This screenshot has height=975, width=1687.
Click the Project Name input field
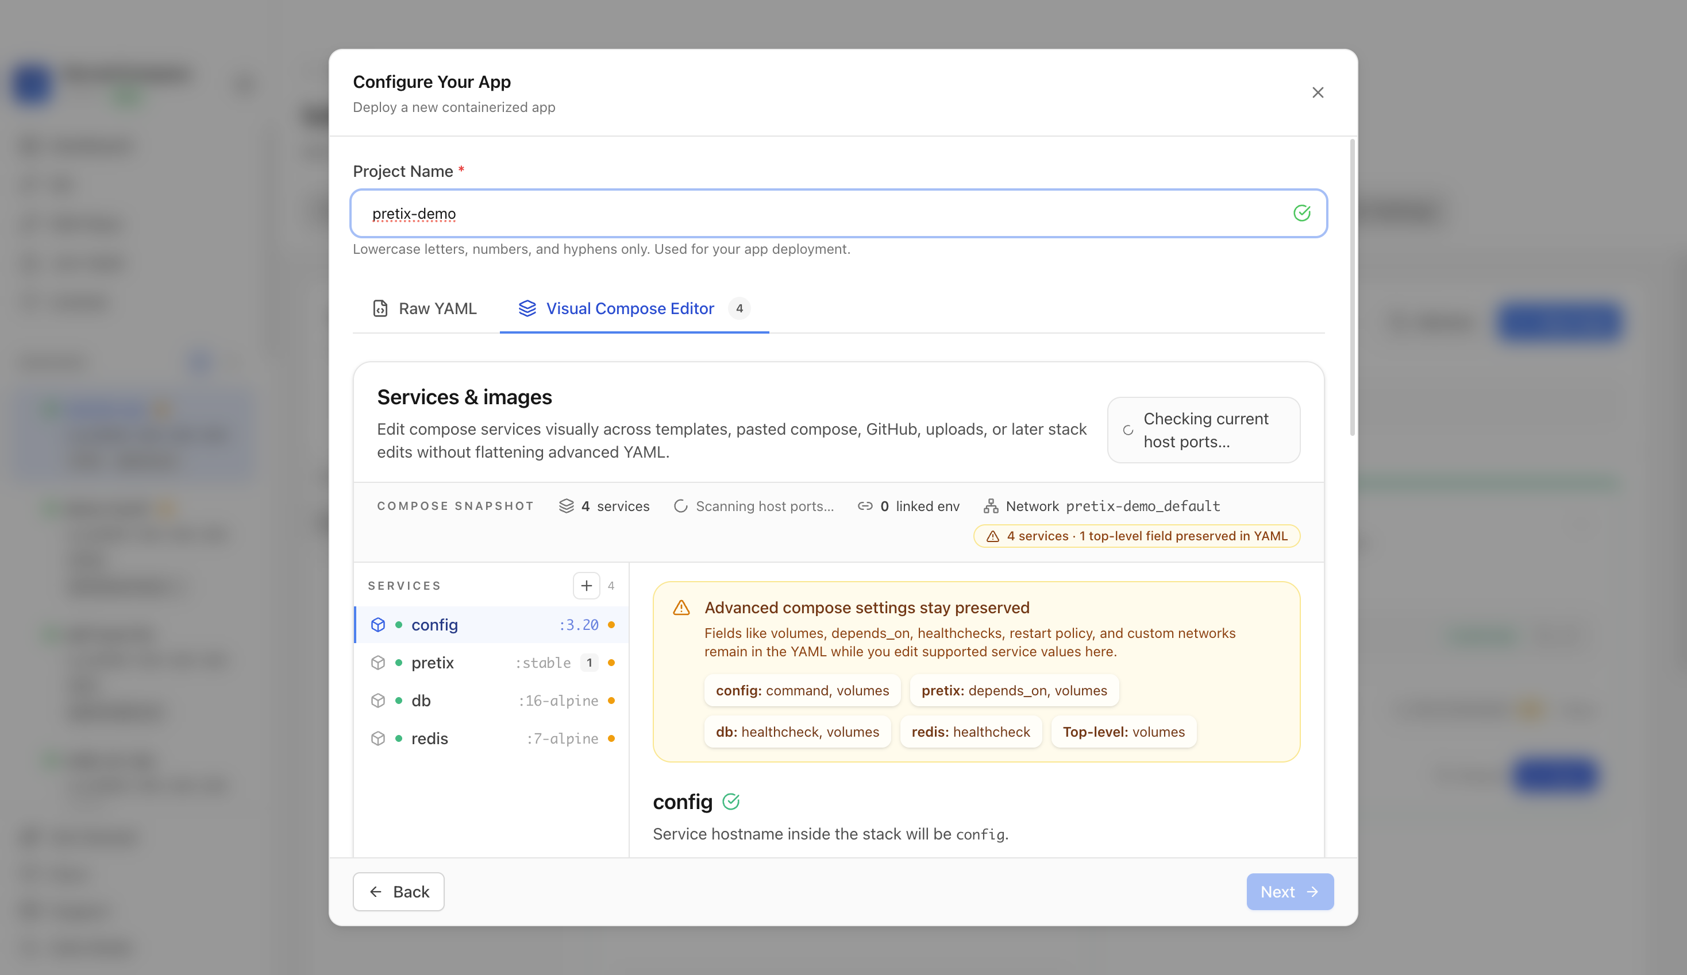click(838, 214)
